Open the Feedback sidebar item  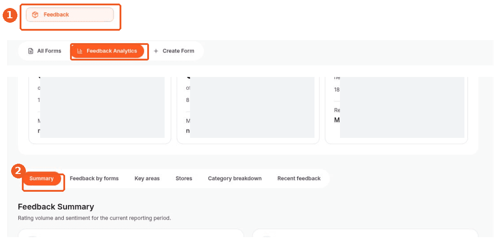tap(70, 15)
